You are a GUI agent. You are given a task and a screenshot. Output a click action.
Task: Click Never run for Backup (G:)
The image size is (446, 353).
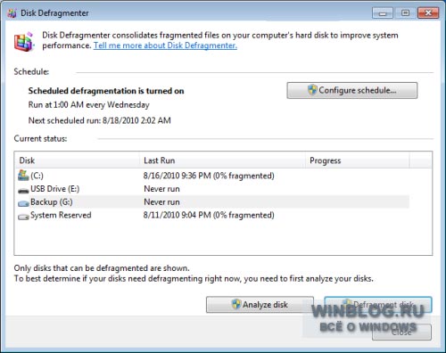point(161,202)
